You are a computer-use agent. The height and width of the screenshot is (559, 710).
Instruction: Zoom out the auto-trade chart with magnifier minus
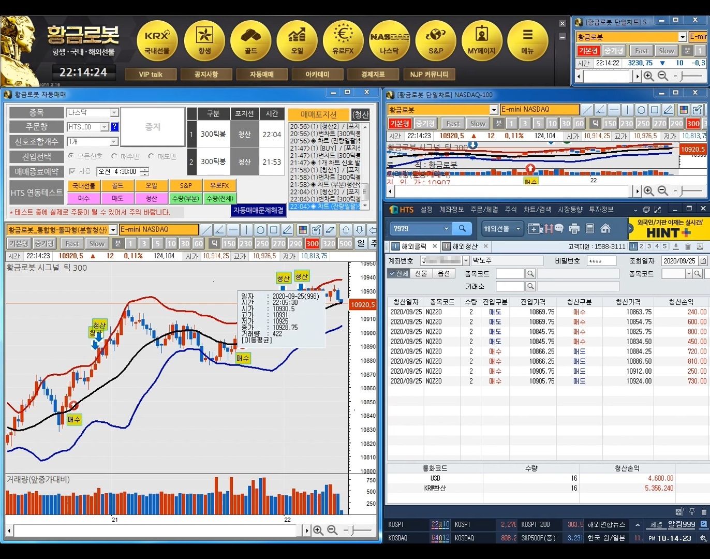[x=332, y=531]
